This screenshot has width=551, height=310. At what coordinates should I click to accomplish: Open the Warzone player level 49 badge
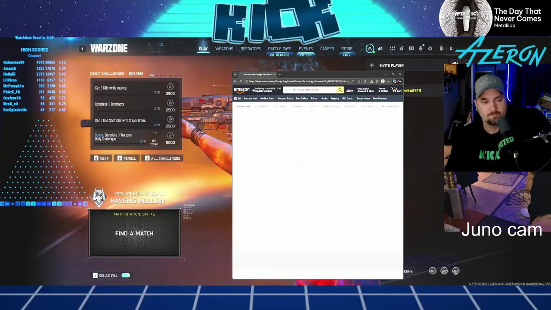point(370,49)
